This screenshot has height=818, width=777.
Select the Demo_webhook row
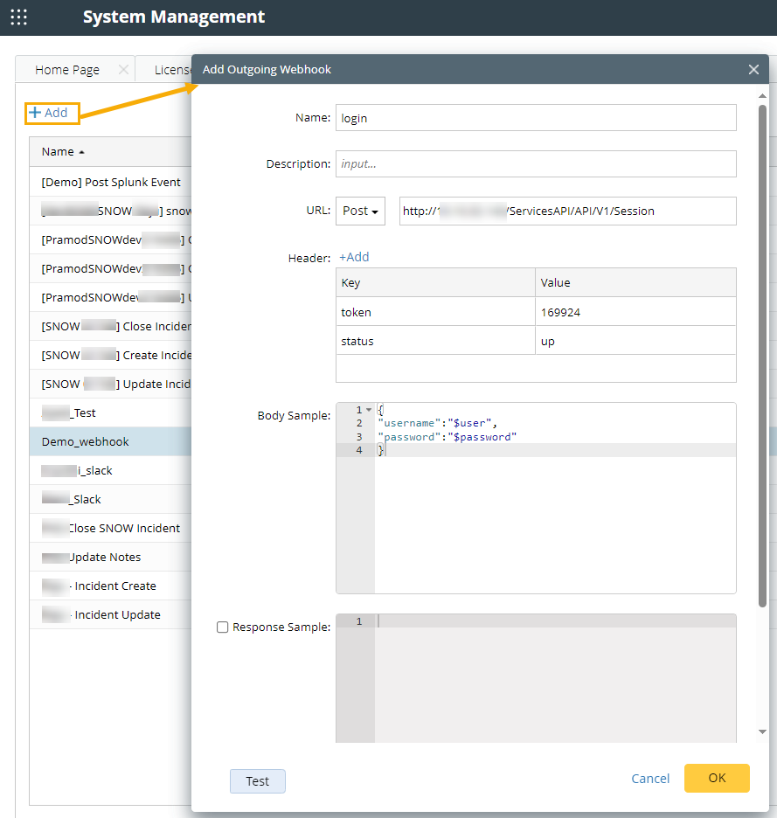(x=86, y=441)
